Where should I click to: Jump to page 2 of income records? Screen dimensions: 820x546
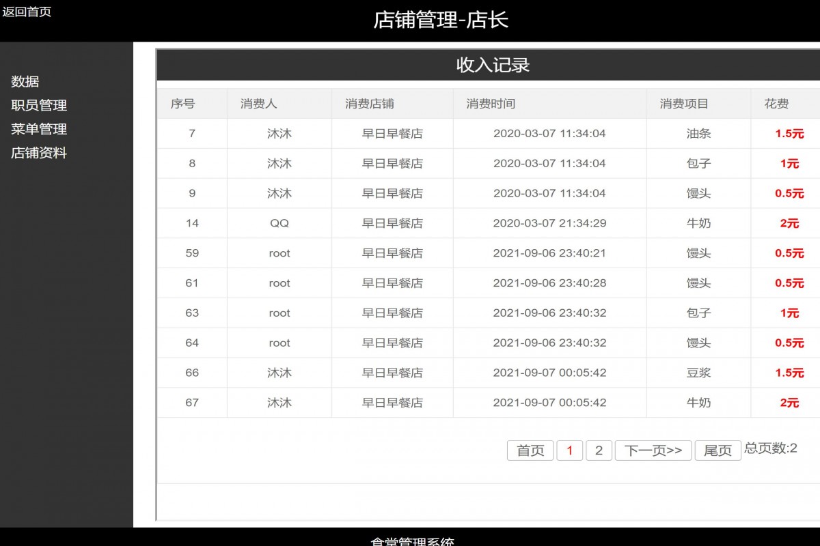[599, 450]
